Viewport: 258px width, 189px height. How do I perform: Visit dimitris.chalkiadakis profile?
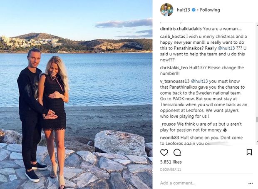[x=181, y=29]
